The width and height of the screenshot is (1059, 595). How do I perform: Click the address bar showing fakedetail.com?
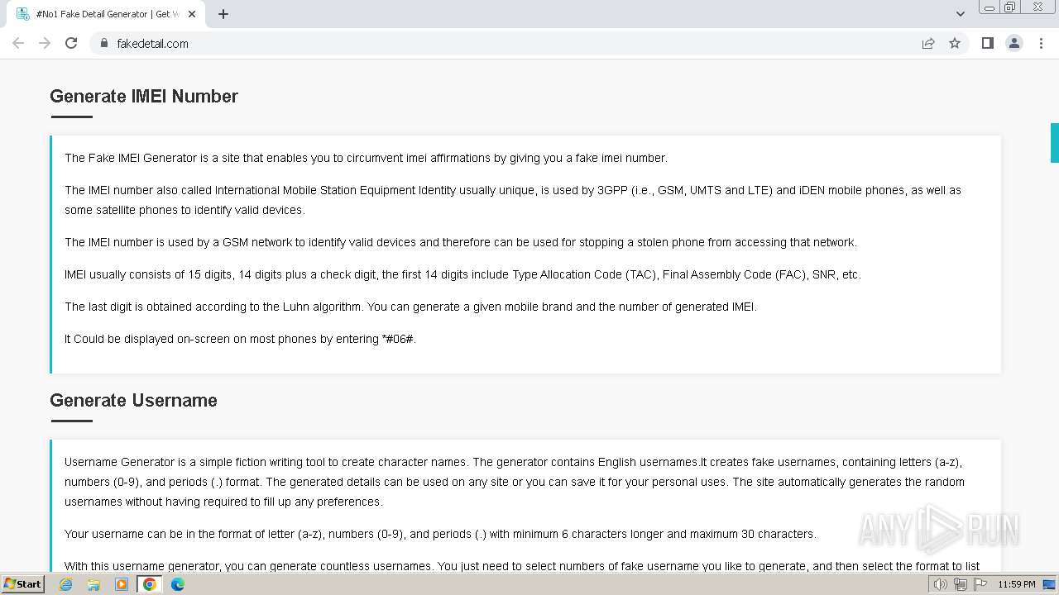coord(496,43)
